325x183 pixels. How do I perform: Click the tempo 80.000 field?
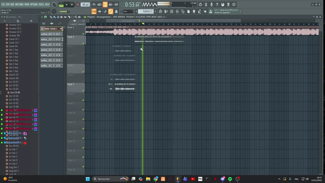click(86, 5)
